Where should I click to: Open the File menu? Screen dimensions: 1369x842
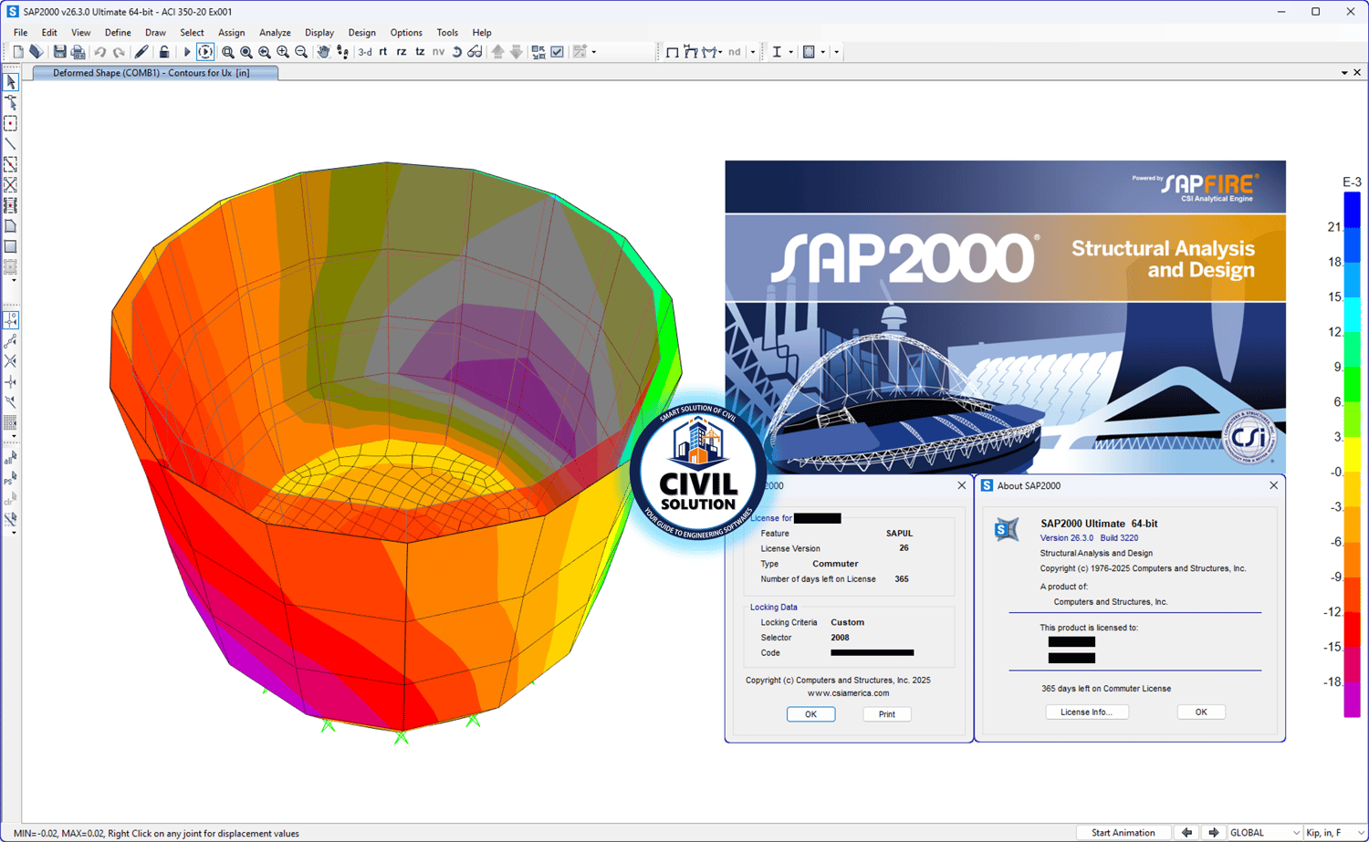[20, 33]
